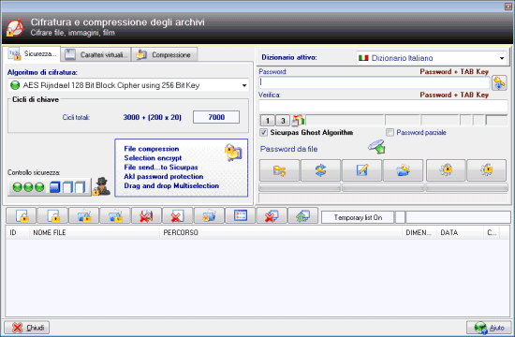Image resolution: width=515 pixels, height=337 pixels.
Task: Click into the Password input field
Action: pyautogui.click(x=375, y=82)
